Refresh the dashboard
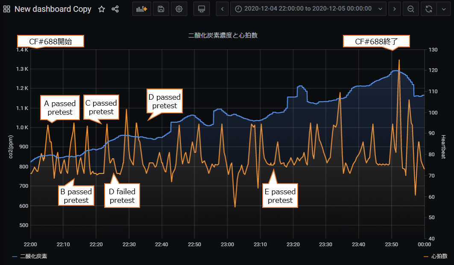The image size is (454, 265). click(429, 9)
